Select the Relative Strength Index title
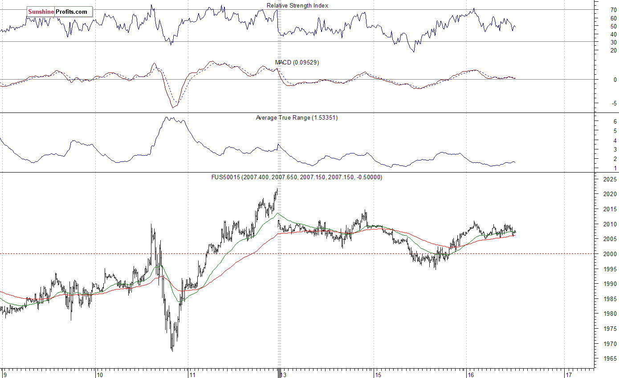 click(297, 5)
